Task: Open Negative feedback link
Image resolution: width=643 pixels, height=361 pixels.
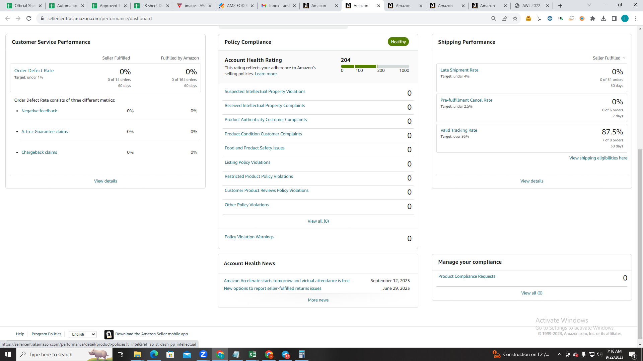Action: click(39, 111)
